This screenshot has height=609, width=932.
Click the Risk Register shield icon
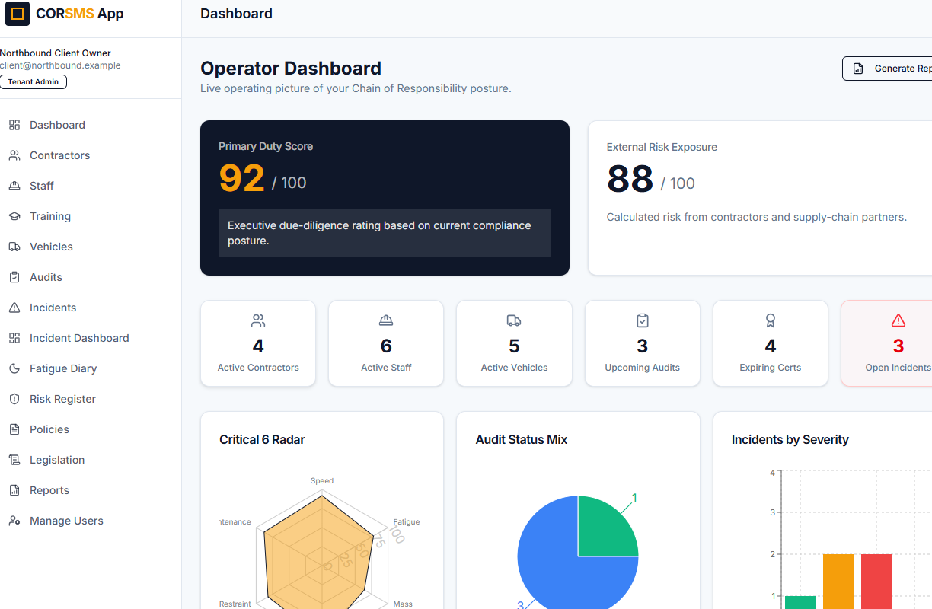pyautogui.click(x=14, y=399)
